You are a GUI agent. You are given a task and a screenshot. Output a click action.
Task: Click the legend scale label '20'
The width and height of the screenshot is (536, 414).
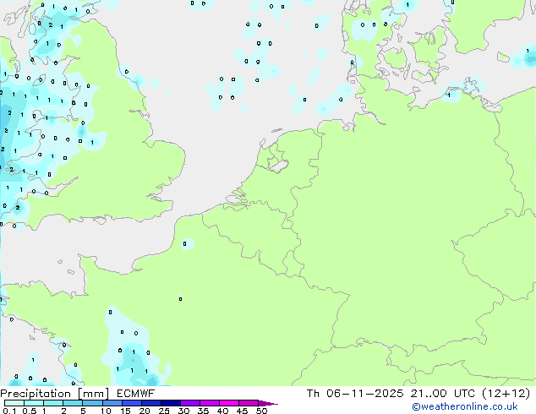[145, 411]
